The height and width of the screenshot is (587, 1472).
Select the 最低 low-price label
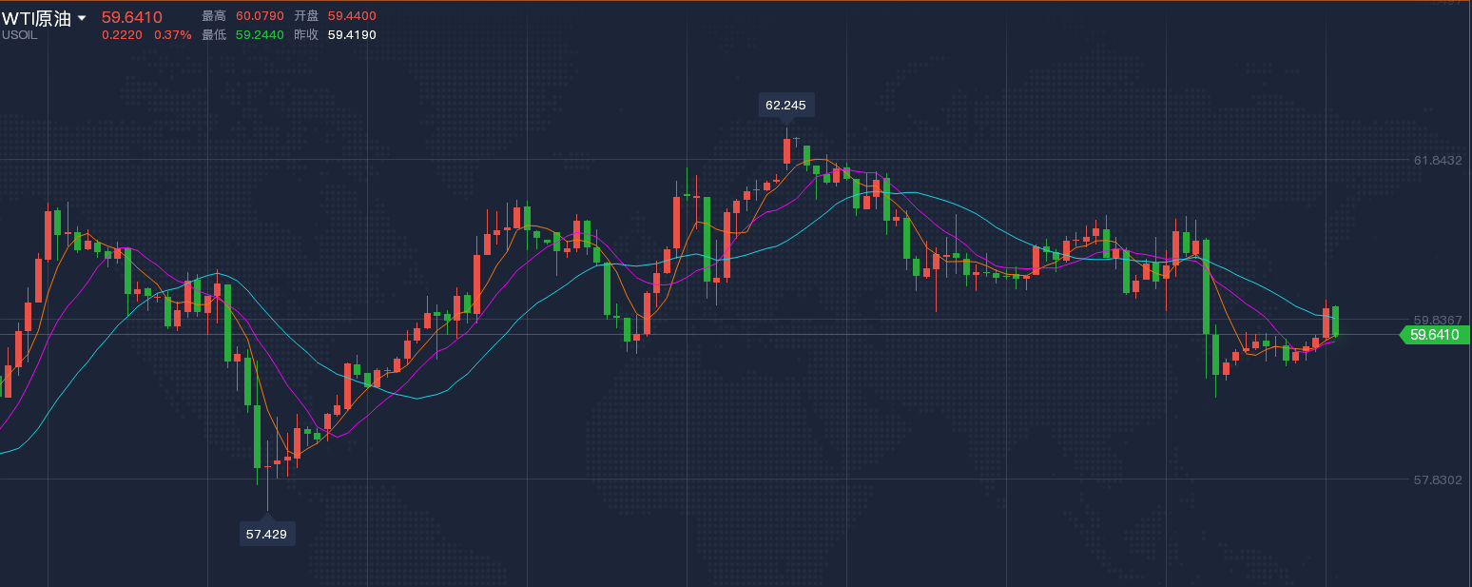[214, 35]
